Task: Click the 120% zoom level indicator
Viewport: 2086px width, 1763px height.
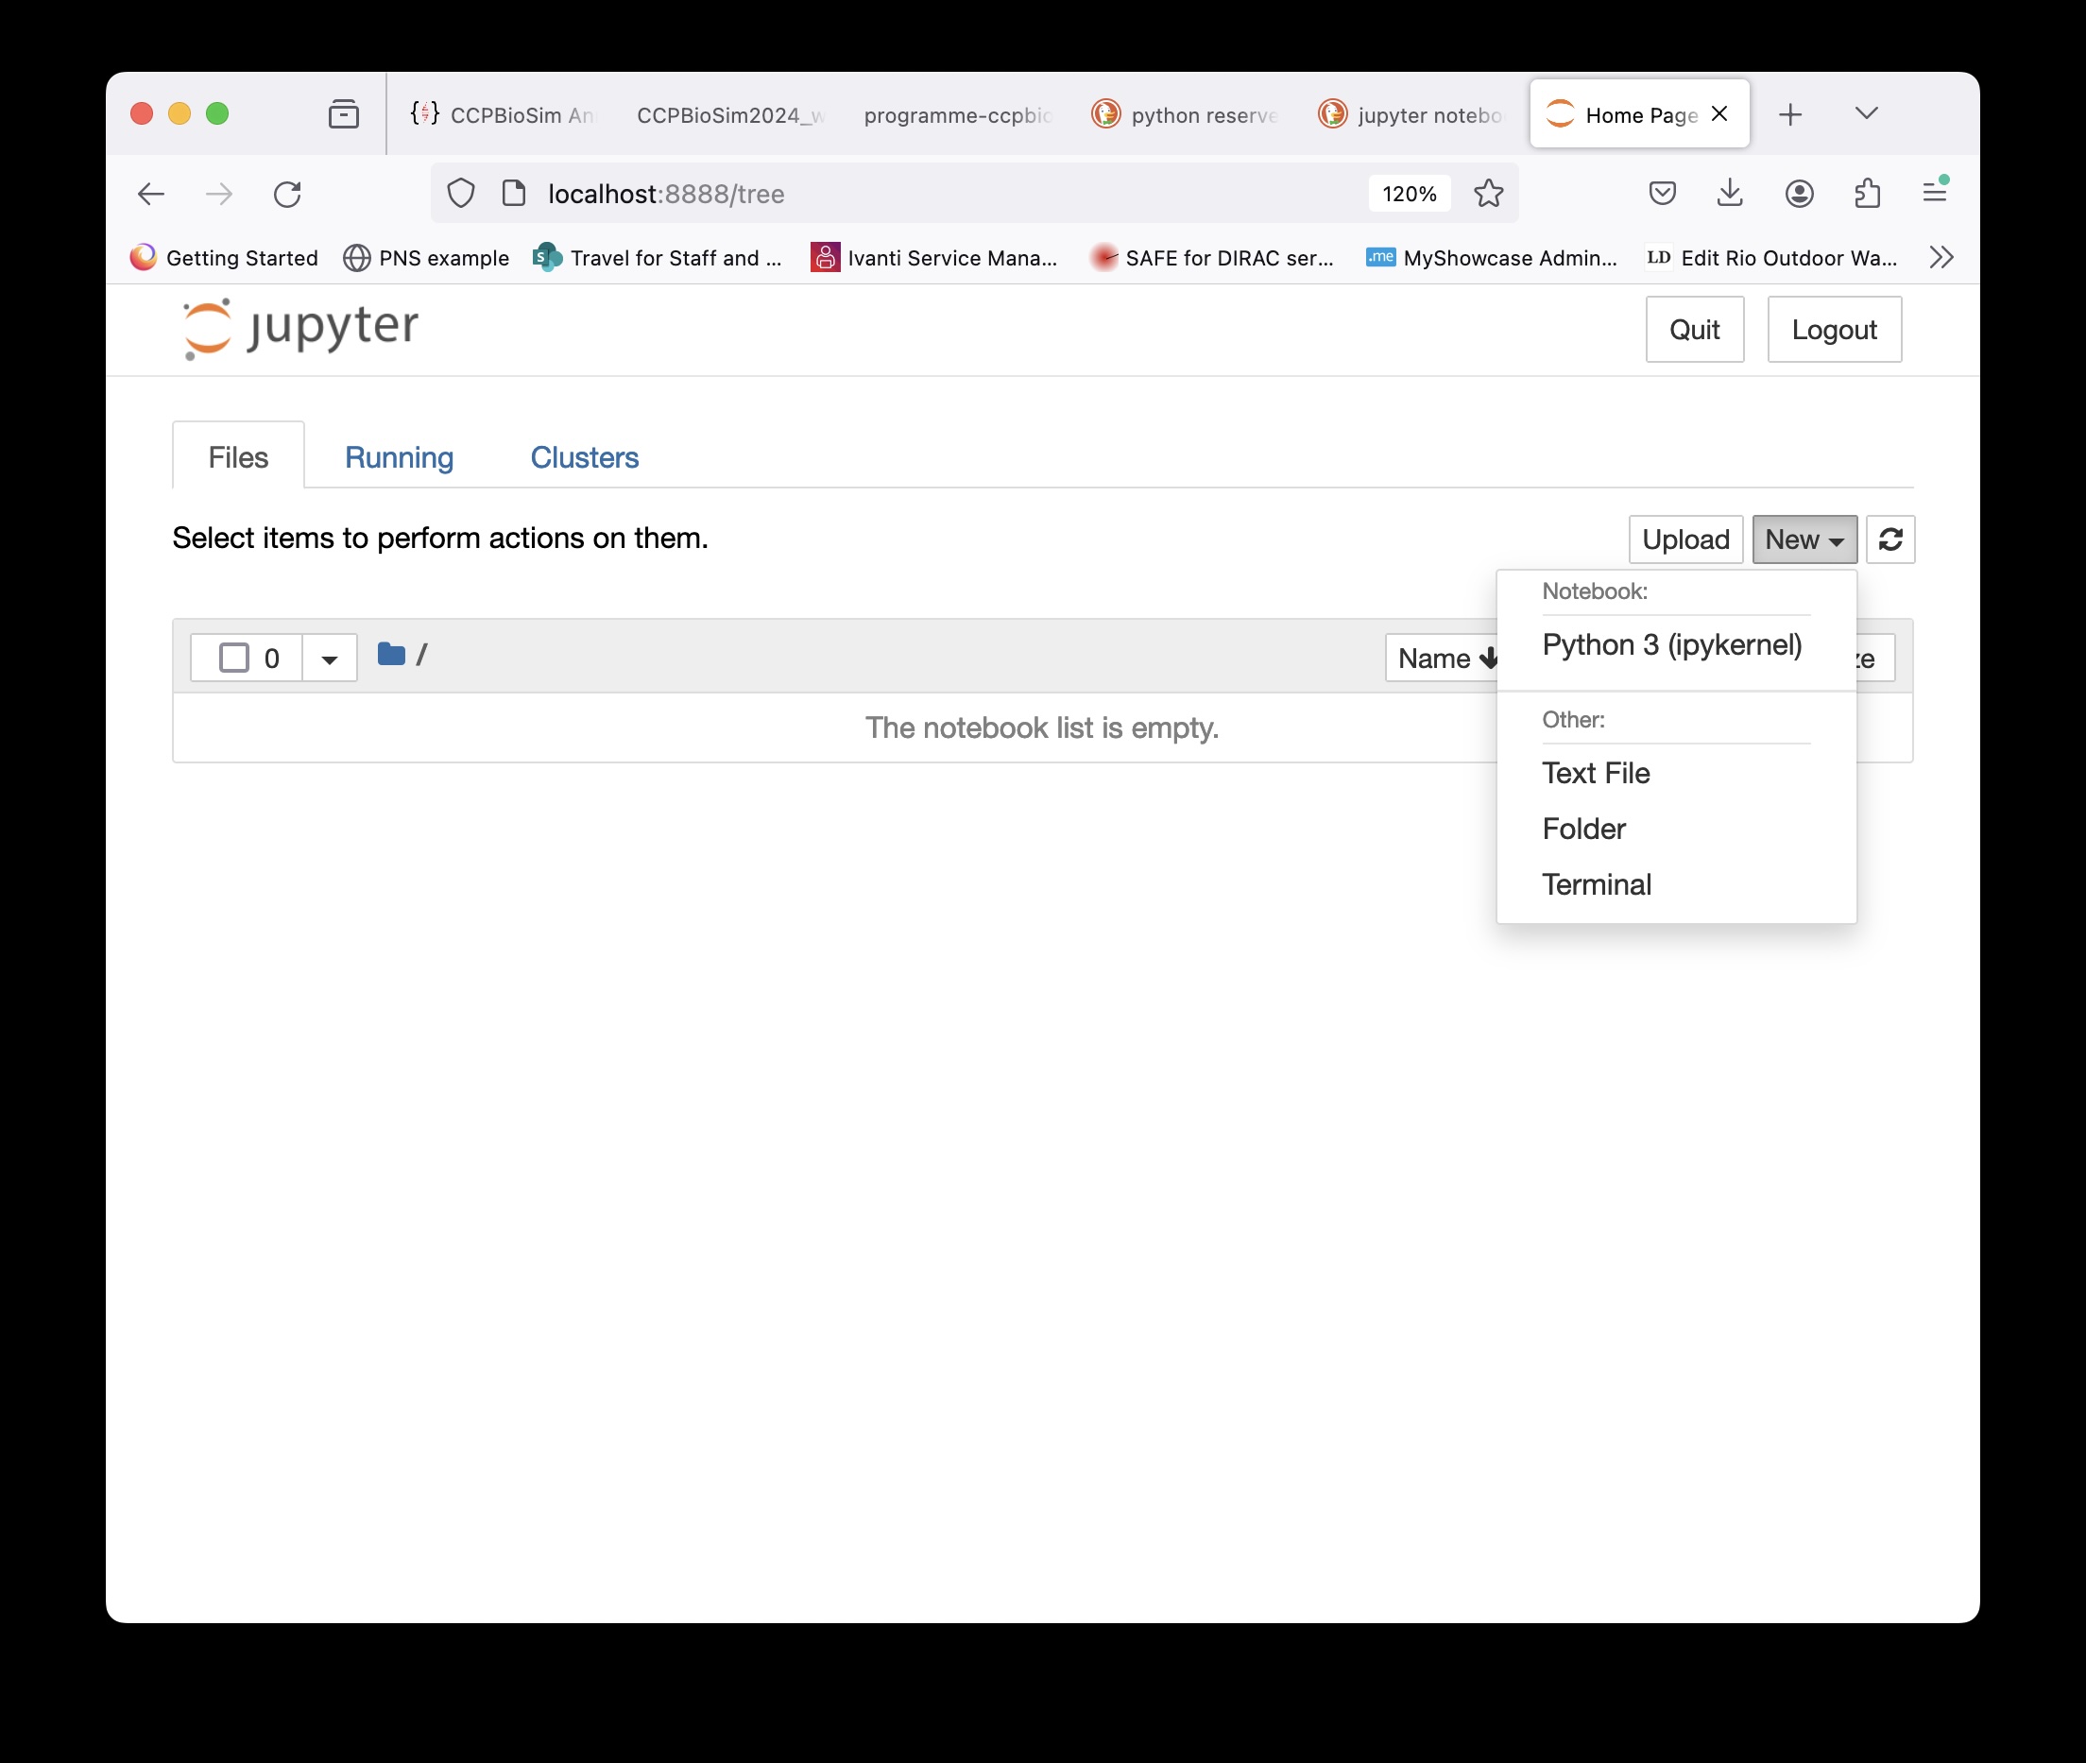Action: coord(1410,194)
